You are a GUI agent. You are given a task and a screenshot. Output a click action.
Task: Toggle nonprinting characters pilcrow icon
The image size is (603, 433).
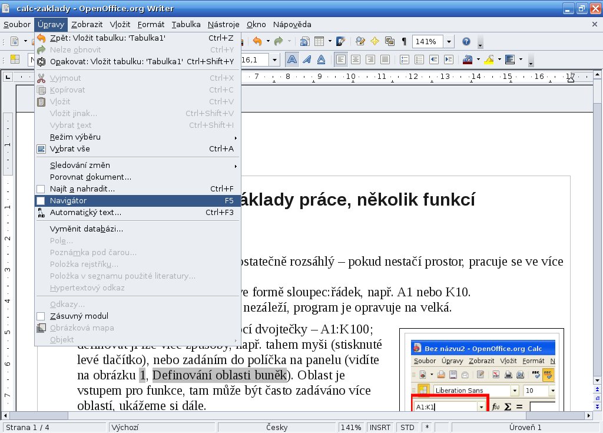(404, 41)
